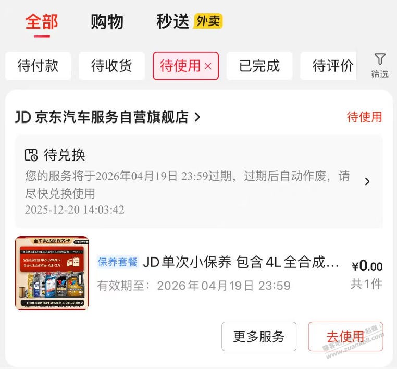Click the 更多服务 button
The height and width of the screenshot is (369, 397).
click(x=259, y=337)
